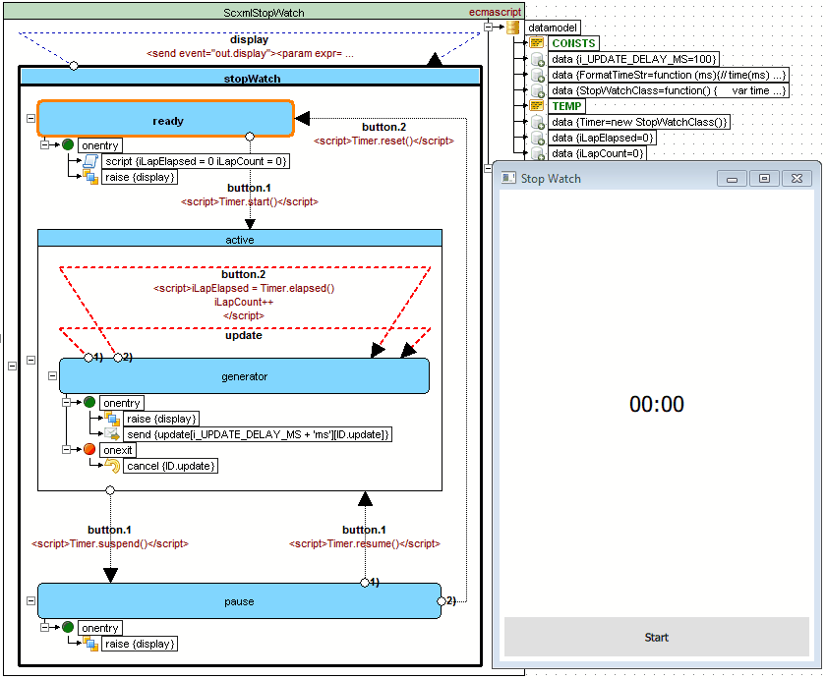Maximize the Stop Watch window
Image resolution: width=826 pixels, height=679 pixels.
(x=764, y=178)
